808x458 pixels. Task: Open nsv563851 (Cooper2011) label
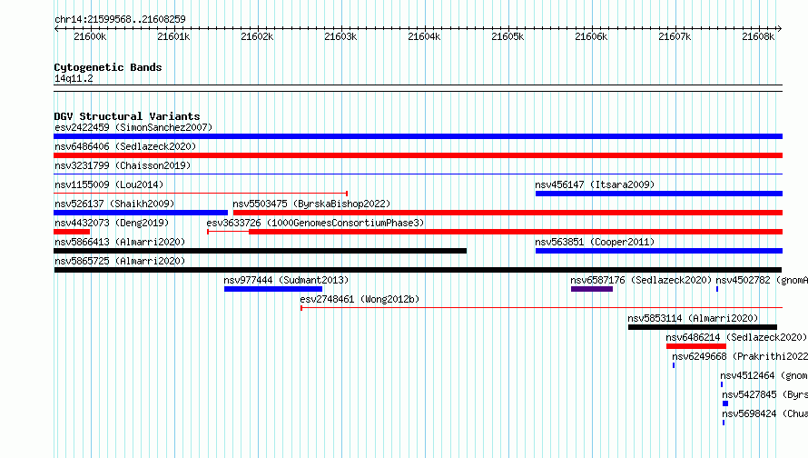point(595,242)
